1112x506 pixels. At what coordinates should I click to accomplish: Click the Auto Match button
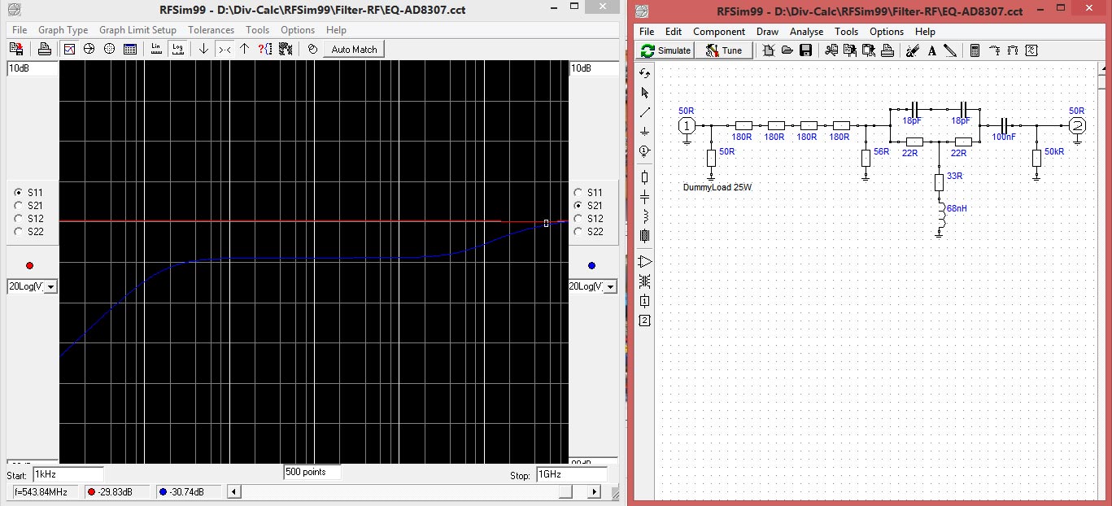coord(354,50)
